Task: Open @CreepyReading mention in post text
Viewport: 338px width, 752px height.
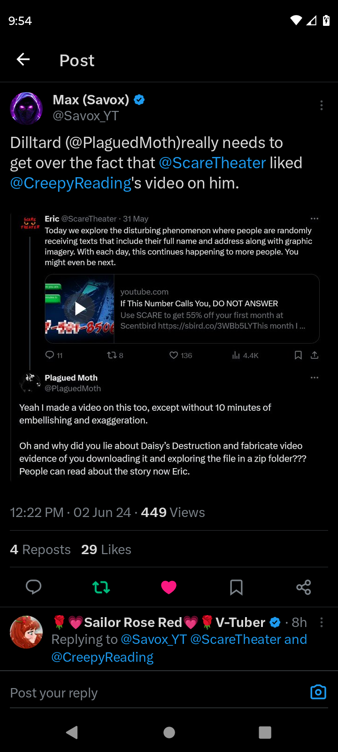Action: (x=71, y=183)
